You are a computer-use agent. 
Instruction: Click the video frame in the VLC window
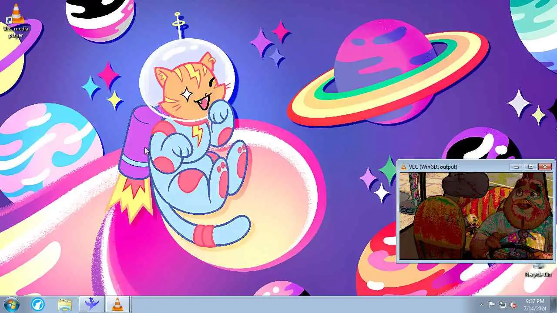pos(476,216)
